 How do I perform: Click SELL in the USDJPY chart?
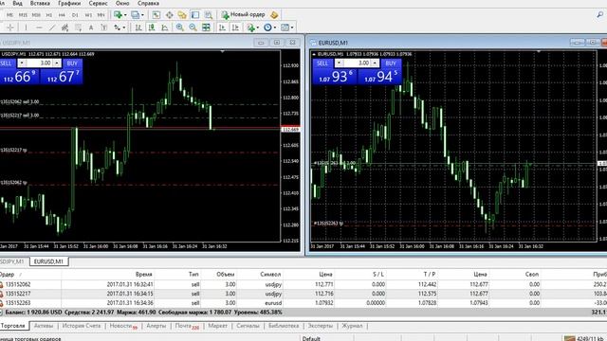[x=7, y=63]
